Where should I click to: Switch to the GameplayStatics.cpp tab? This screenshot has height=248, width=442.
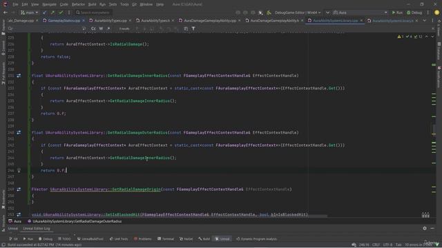pos(64,21)
